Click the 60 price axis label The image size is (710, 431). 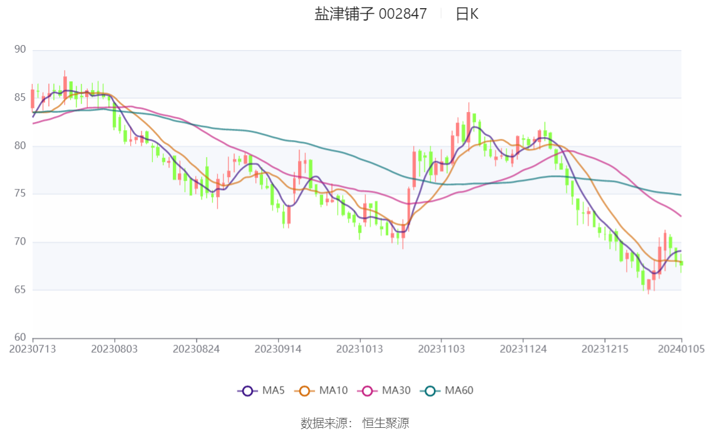point(20,337)
